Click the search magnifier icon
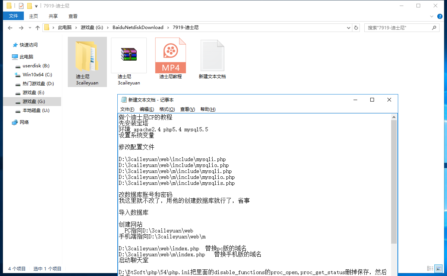The height and width of the screenshot is (276, 447). pos(434,28)
